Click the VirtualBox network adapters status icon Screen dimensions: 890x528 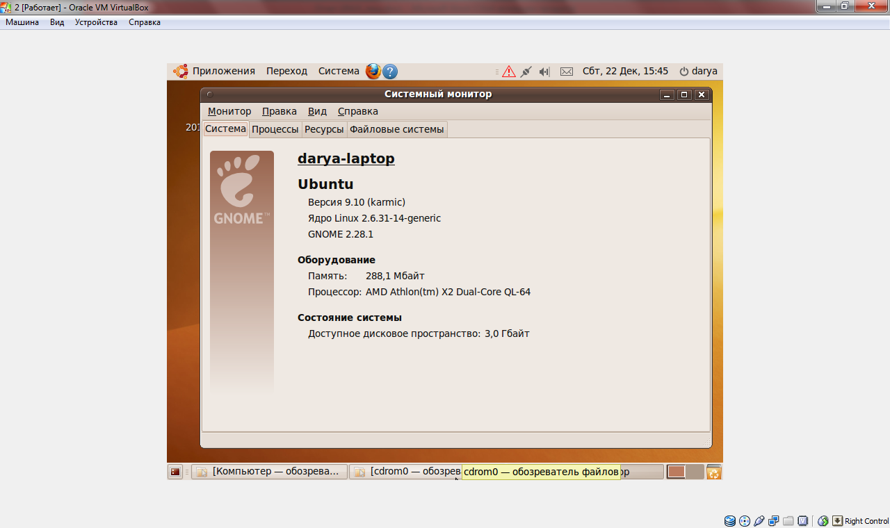point(774,520)
